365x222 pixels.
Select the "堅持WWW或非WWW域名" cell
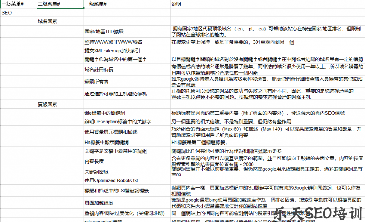(109, 42)
